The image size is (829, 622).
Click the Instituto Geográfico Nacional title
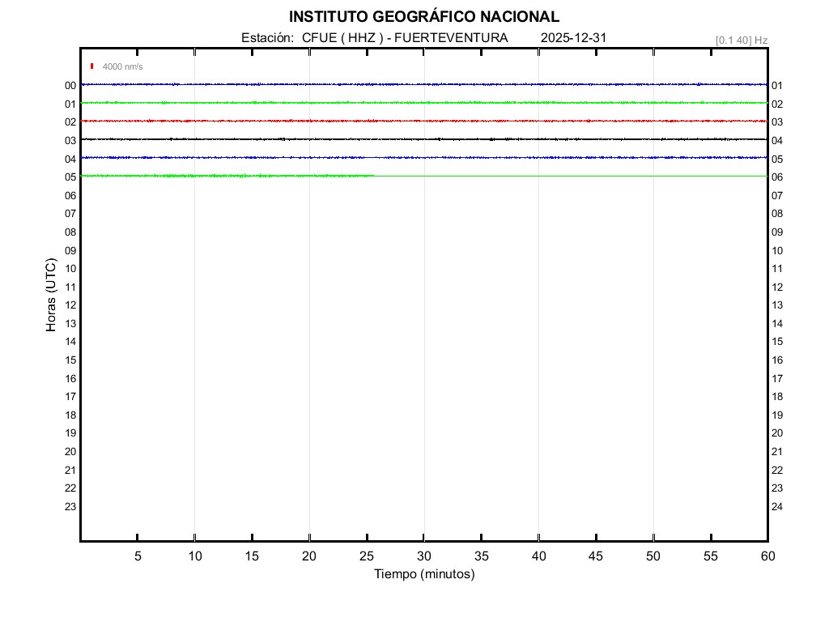point(423,17)
